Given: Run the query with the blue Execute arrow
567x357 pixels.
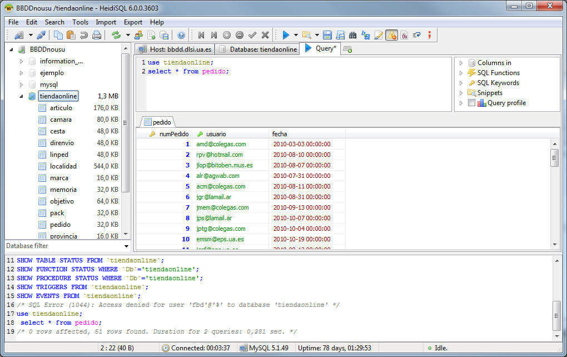Looking at the screenshot, I should coord(286,35).
